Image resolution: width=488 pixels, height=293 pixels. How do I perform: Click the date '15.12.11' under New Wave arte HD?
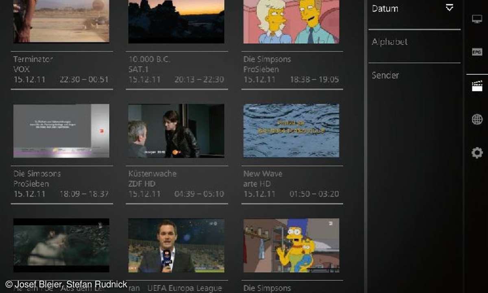pyautogui.click(x=259, y=194)
